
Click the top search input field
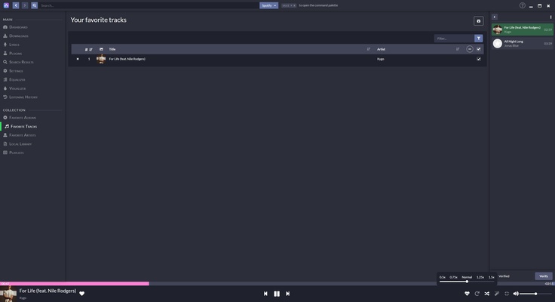[149, 5]
